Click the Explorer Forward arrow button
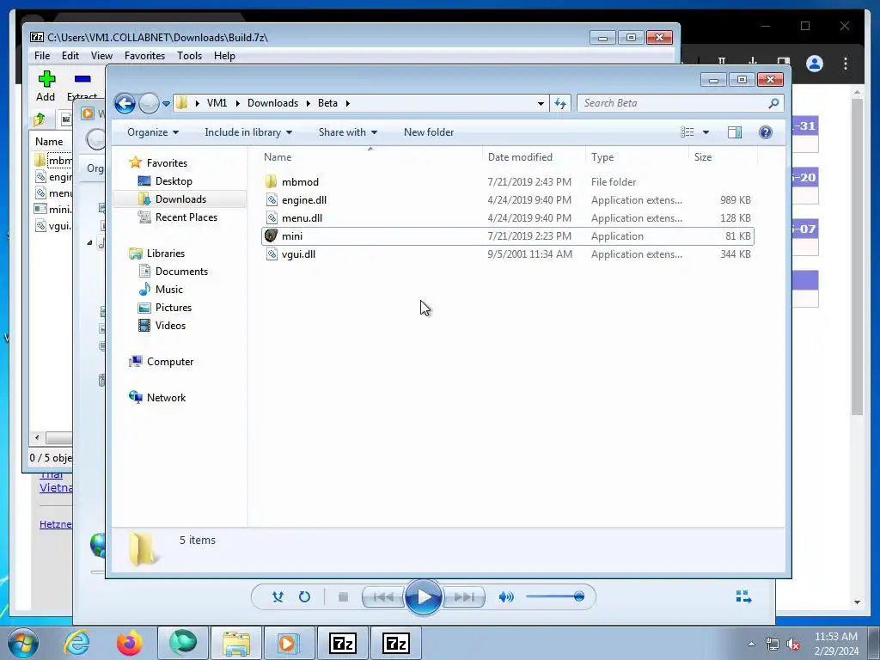The image size is (880, 660). coord(149,103)
